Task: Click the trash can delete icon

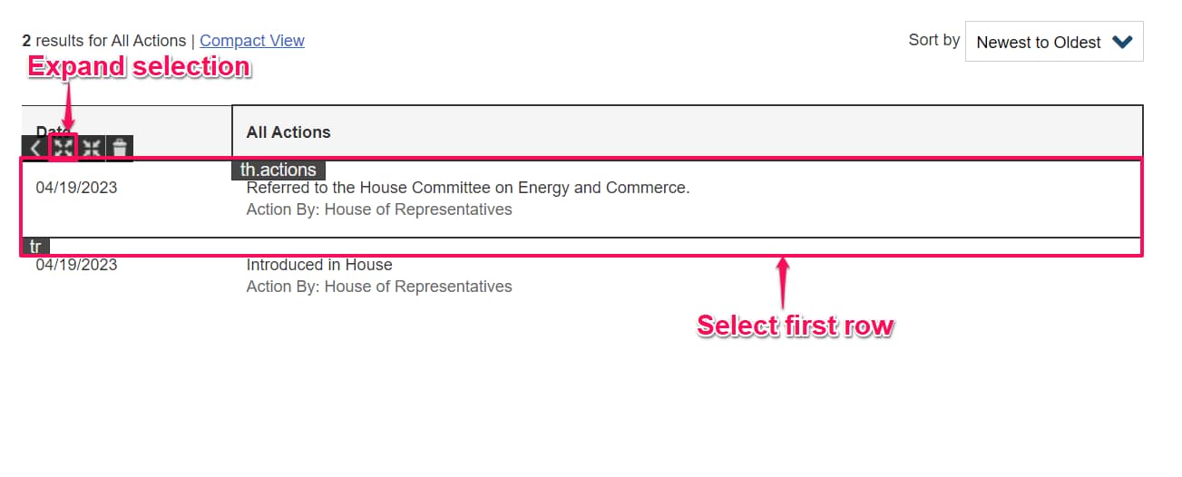Action: [x=120, y=149]
